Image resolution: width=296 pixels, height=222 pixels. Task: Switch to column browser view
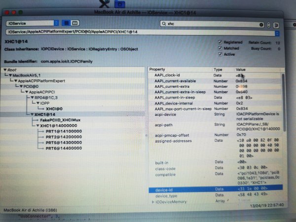tap(75, 23)
